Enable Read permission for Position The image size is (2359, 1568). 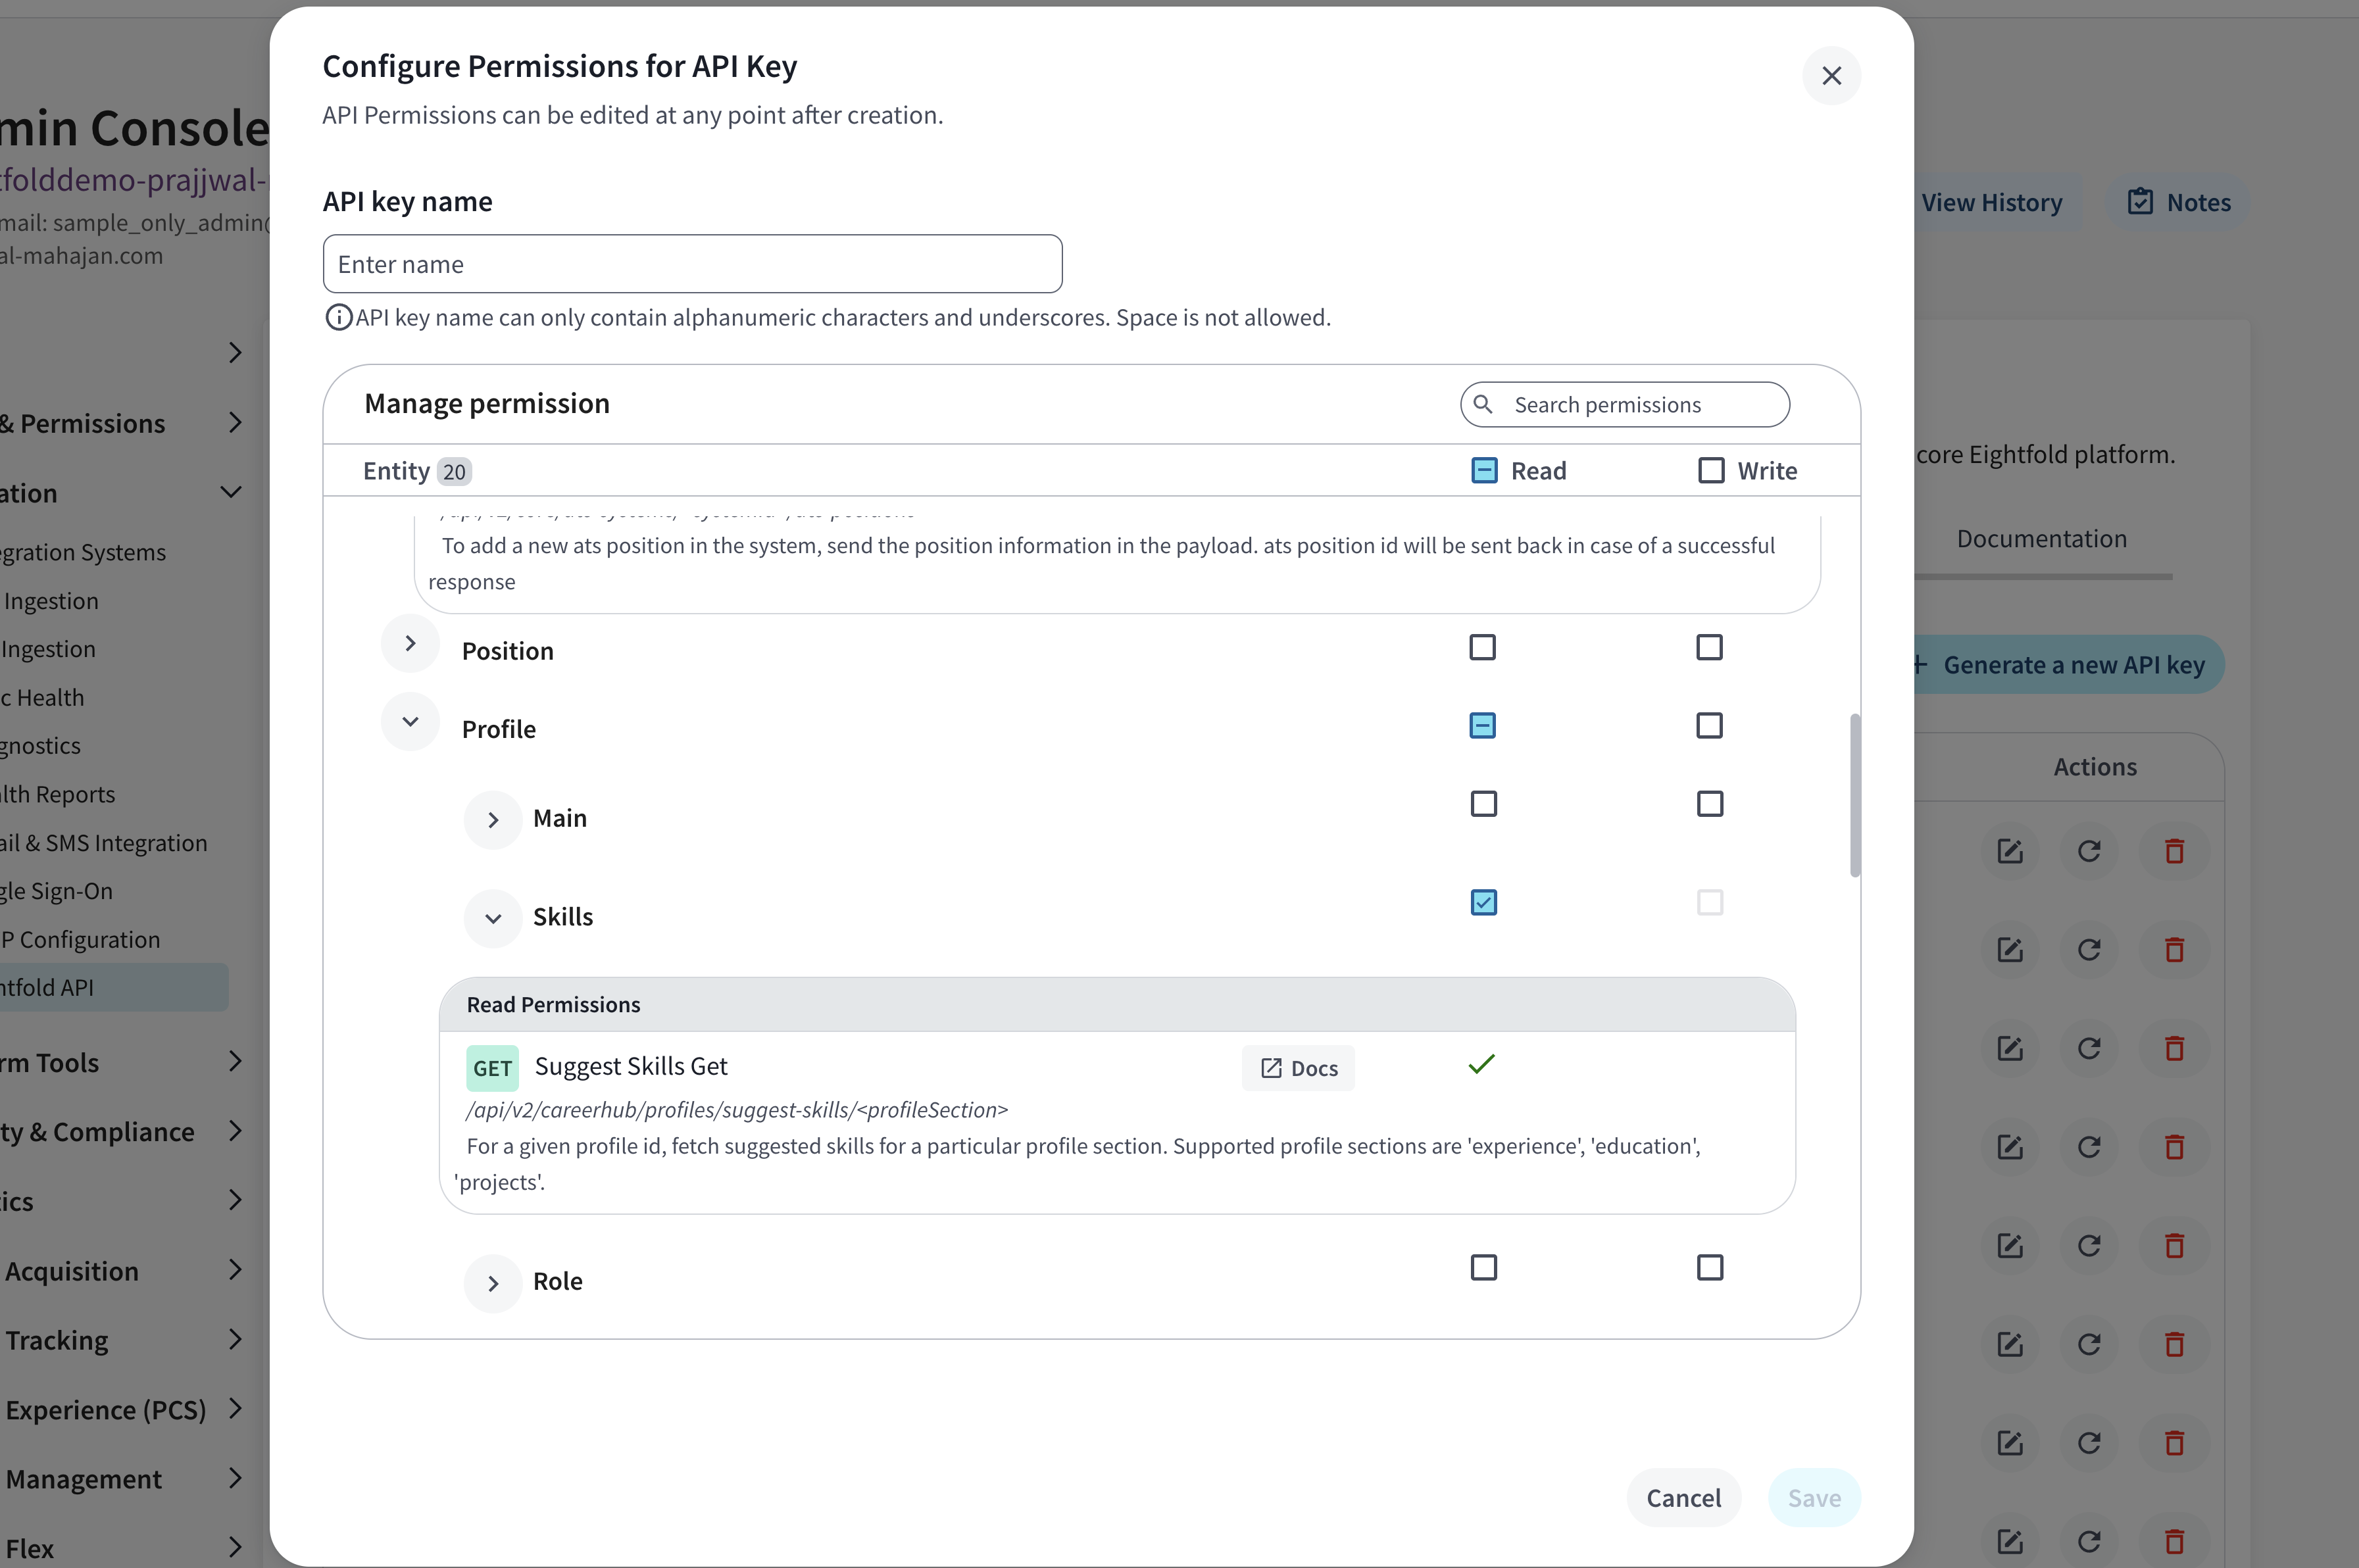(1483, 647)
